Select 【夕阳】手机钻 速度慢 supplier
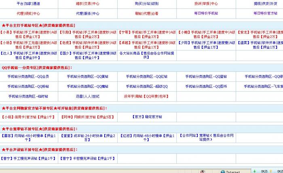The image size is (283, 173). [x=206, y=45]
